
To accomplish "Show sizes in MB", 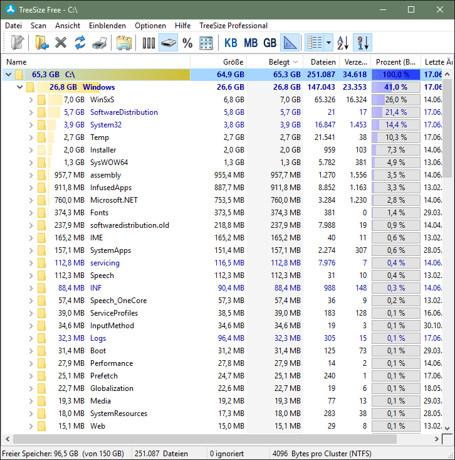I will 251,43.
